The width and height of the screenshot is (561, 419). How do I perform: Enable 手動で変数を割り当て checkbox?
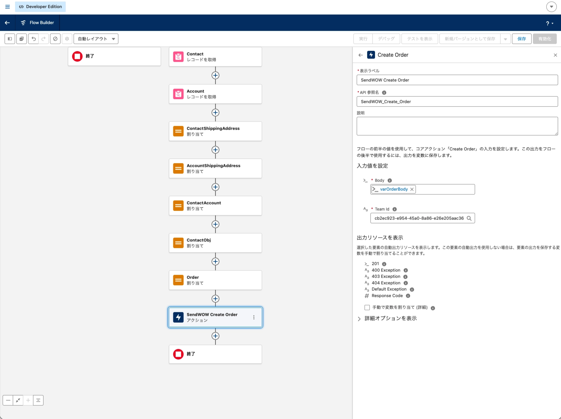[367, 308]
